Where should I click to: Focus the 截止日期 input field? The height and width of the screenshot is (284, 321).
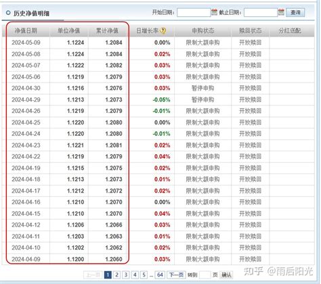click(260, 12)
